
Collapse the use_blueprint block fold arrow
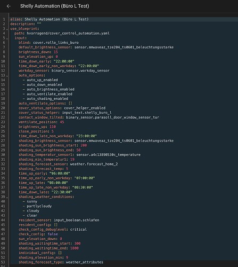pos(7,29)
